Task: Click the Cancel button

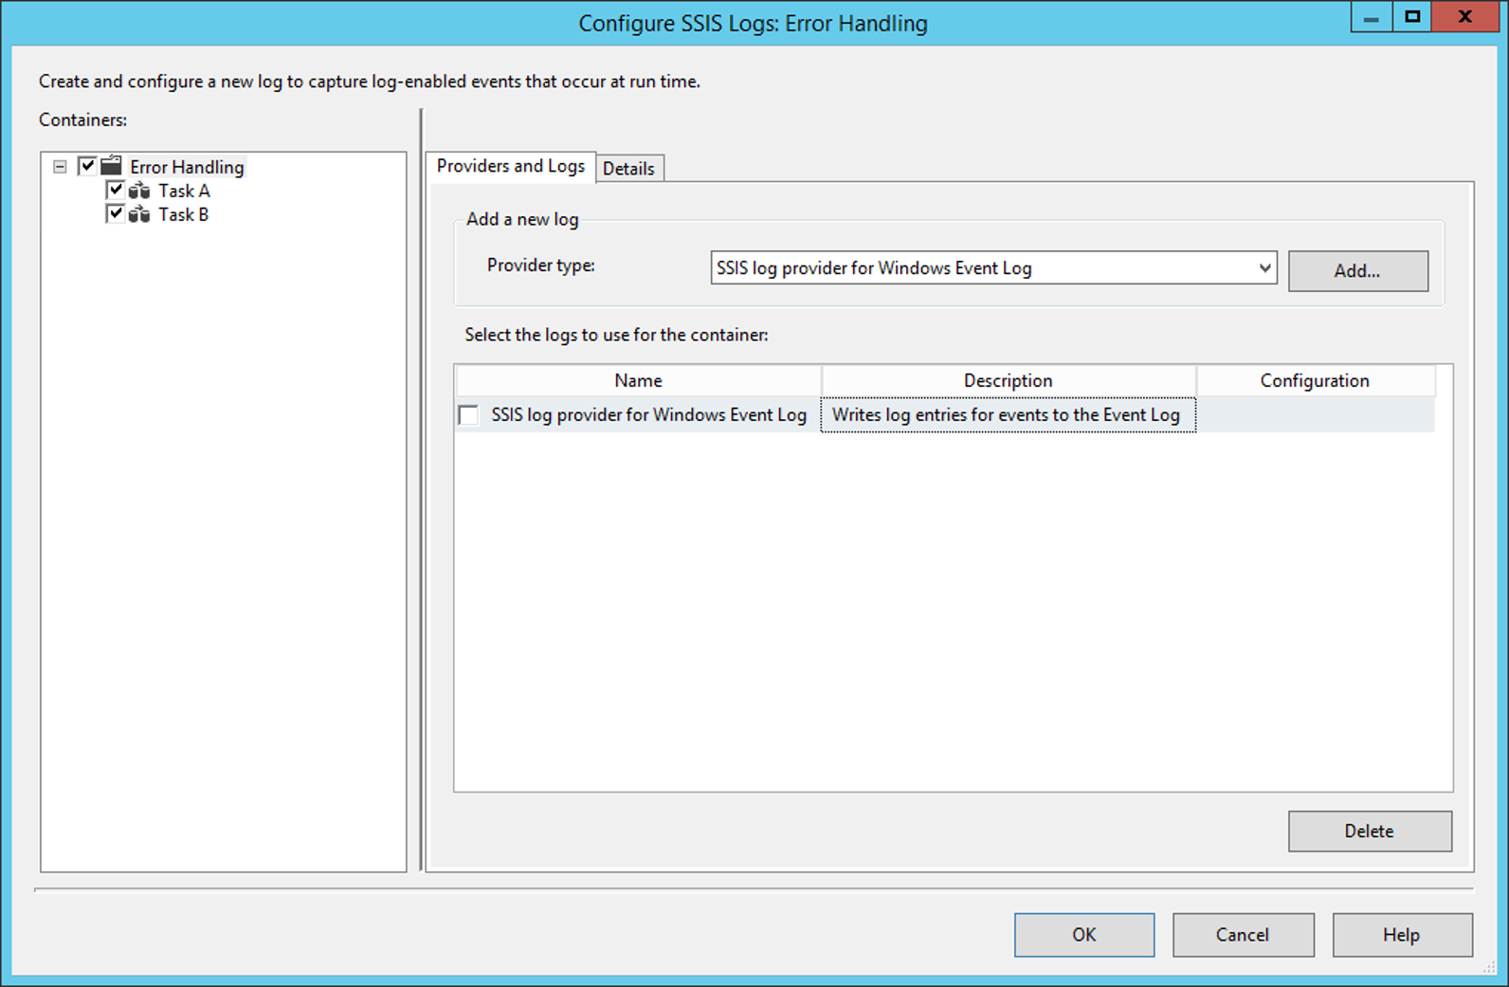Action: pos(1243,935)
